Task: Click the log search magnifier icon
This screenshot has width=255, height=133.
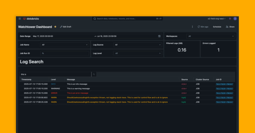Action: pos(94,74)
